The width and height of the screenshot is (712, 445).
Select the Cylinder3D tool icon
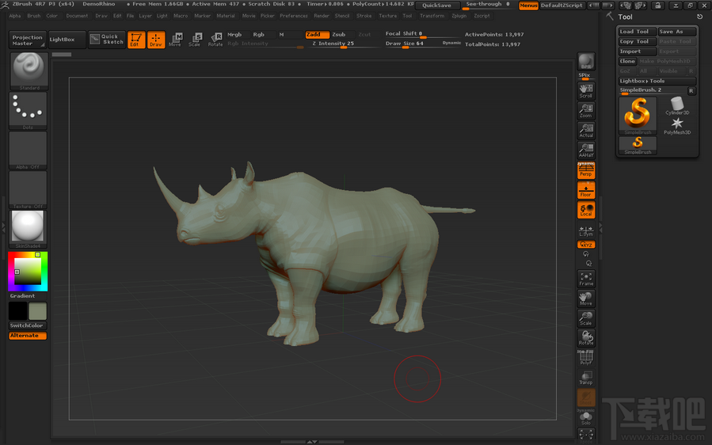(x=677, y=105)
